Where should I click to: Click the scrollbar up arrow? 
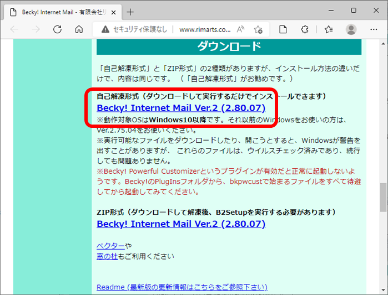tap(384, 44)
